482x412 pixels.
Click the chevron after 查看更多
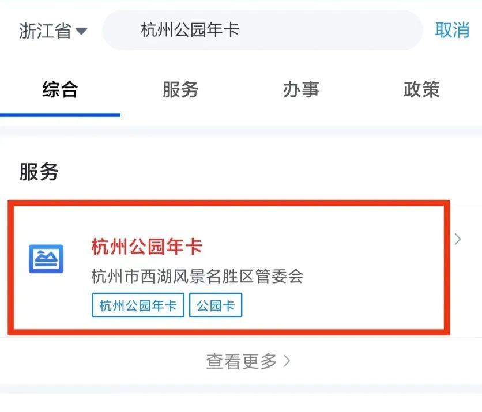(287, 361)
